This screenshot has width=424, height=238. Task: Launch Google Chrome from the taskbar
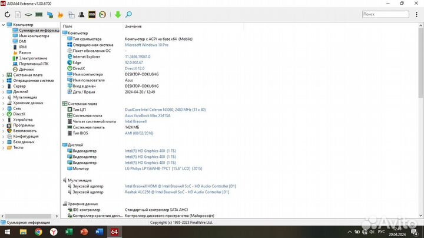click(x=38, y=232)
